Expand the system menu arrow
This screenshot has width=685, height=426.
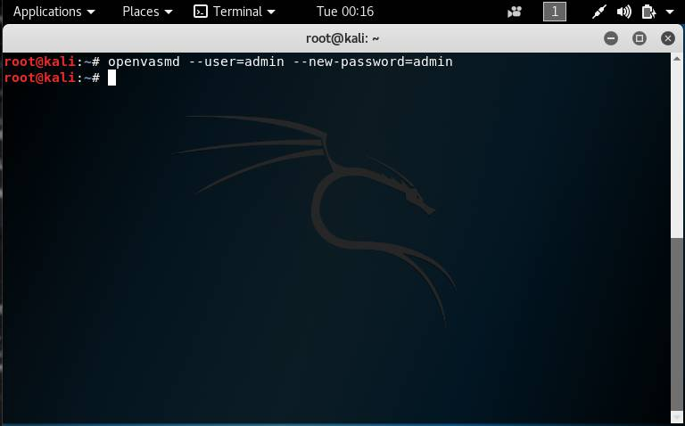click(x=670, y=12)
